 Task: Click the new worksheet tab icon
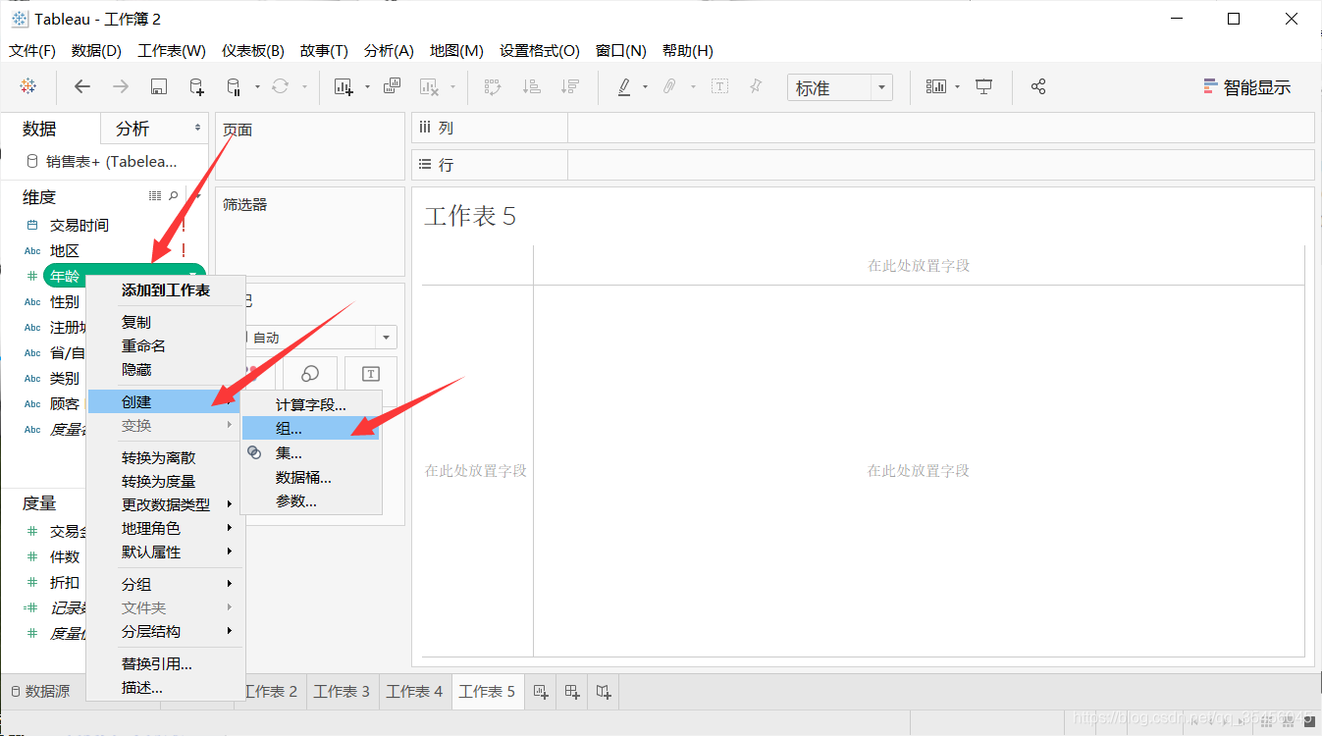541,692
